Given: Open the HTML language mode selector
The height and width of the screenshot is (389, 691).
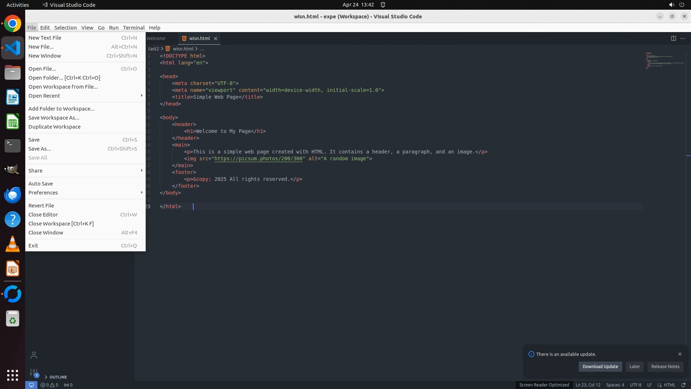Looking at the screenshot, I should (669, 385).
